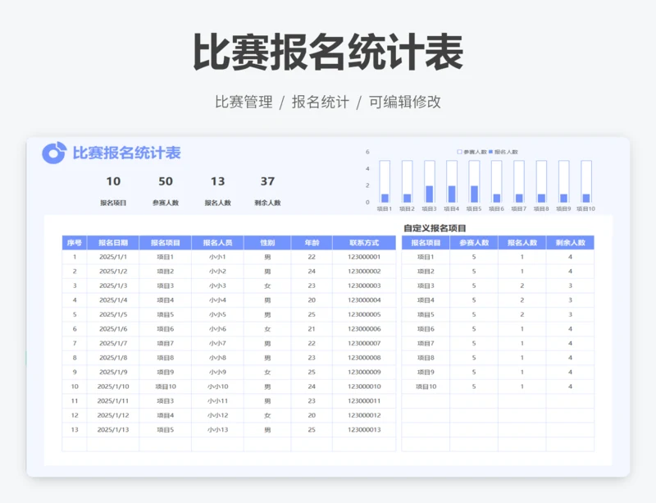
Task: Click the summary value 50 for 参赛人数
Action: 166,181
